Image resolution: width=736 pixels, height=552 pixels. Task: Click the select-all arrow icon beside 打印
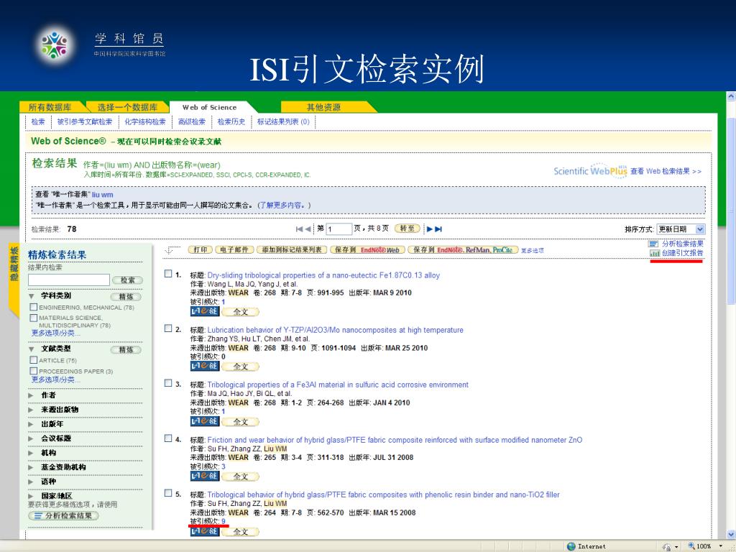172,250
